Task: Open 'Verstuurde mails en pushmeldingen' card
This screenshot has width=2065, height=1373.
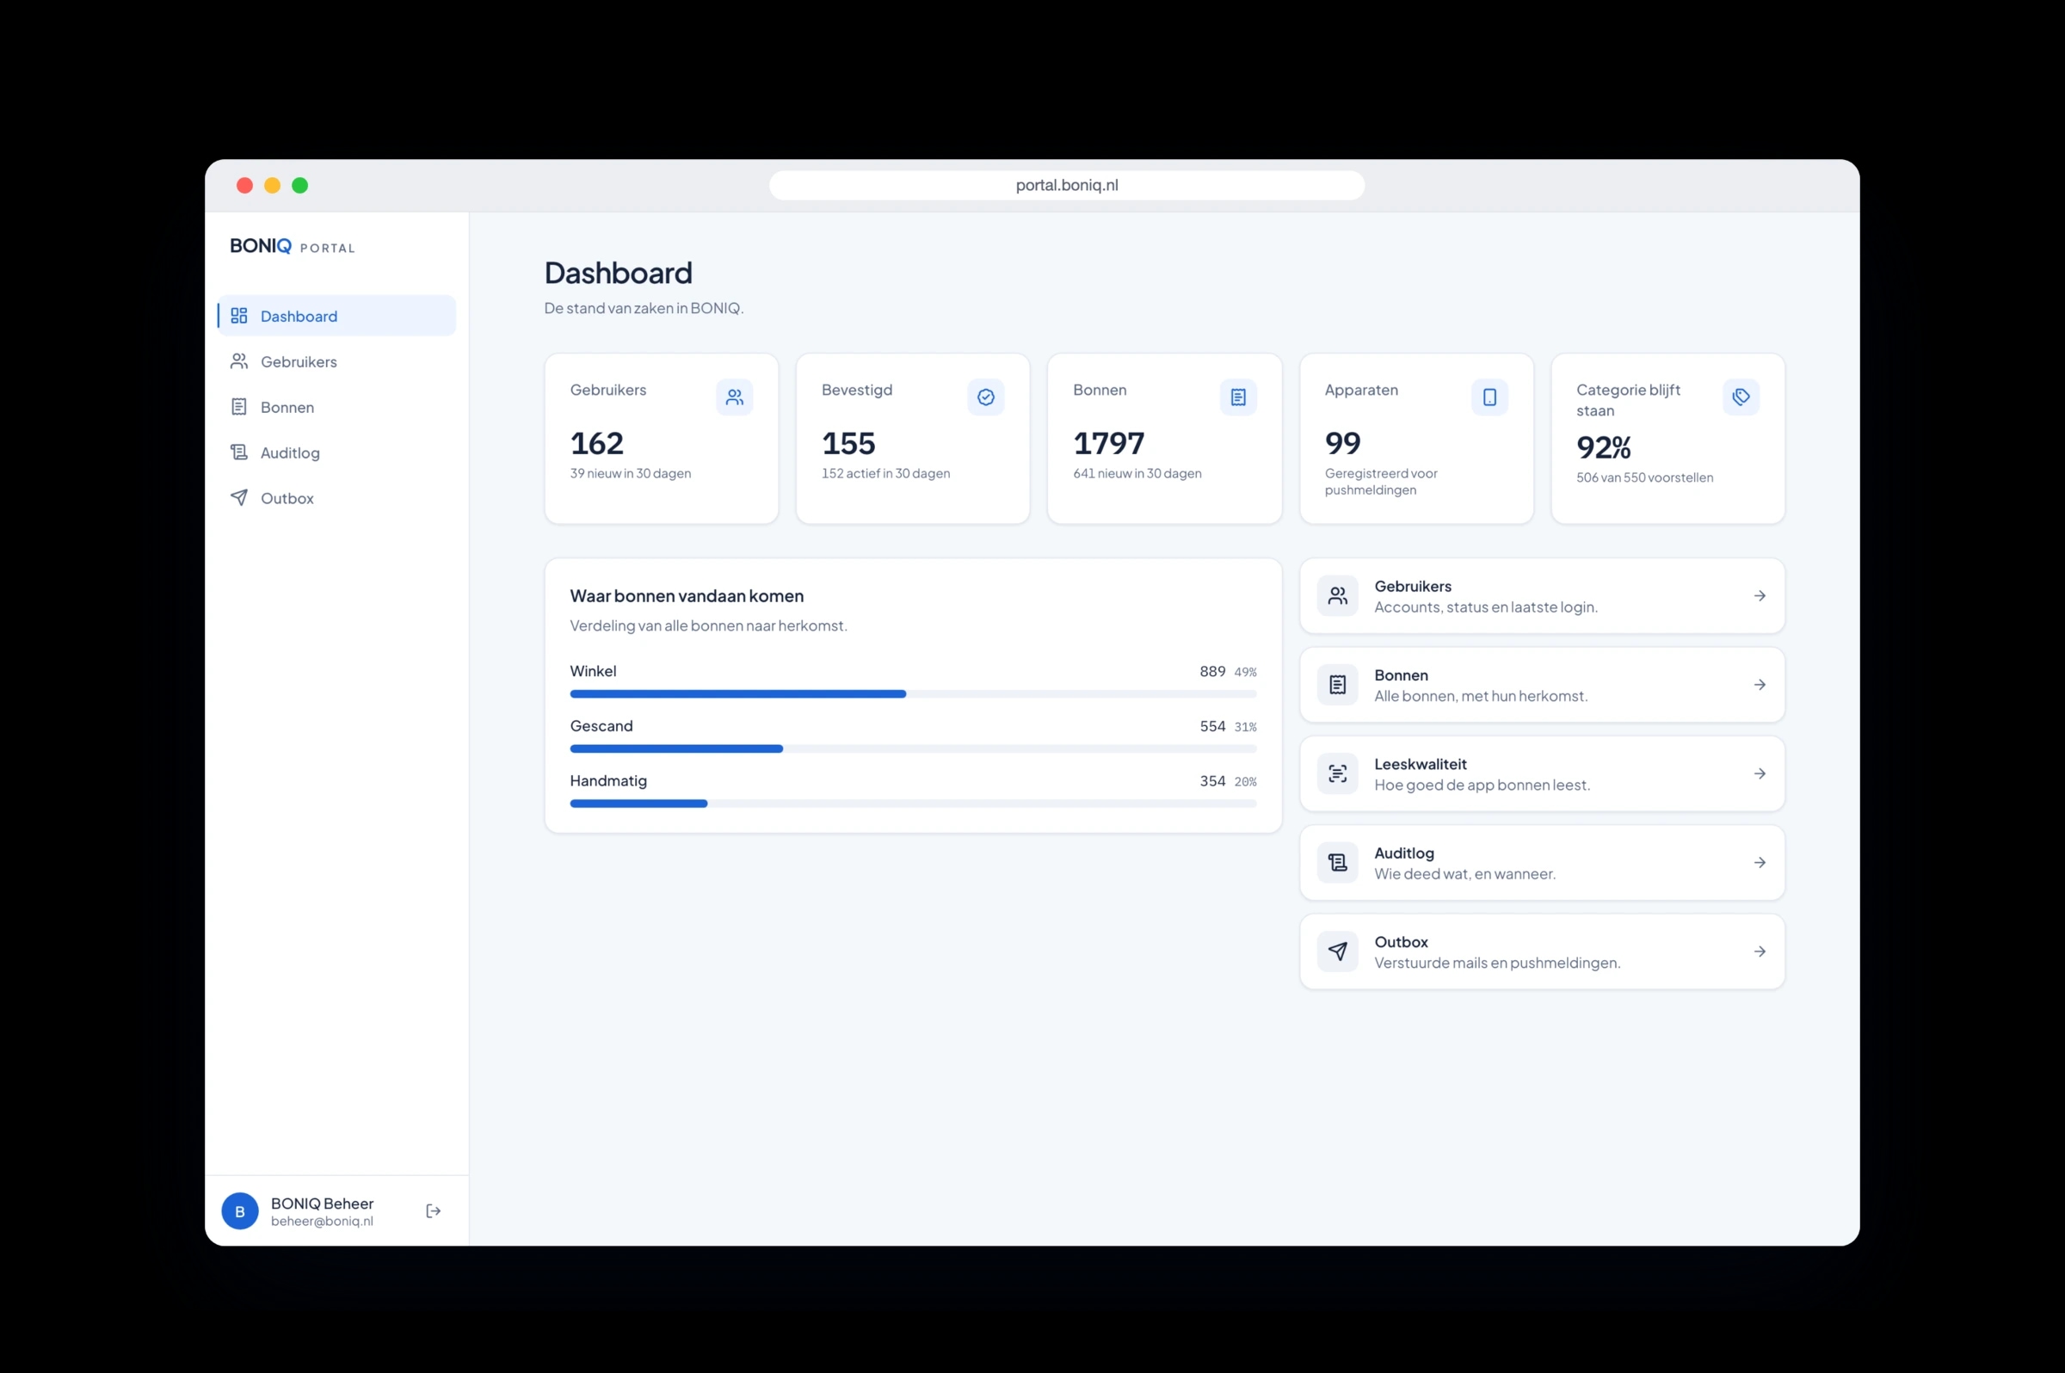Action: coord(1541,951)
